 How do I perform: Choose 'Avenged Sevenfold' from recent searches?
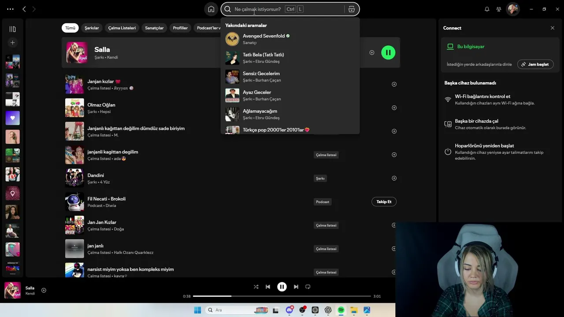(290, 39)
